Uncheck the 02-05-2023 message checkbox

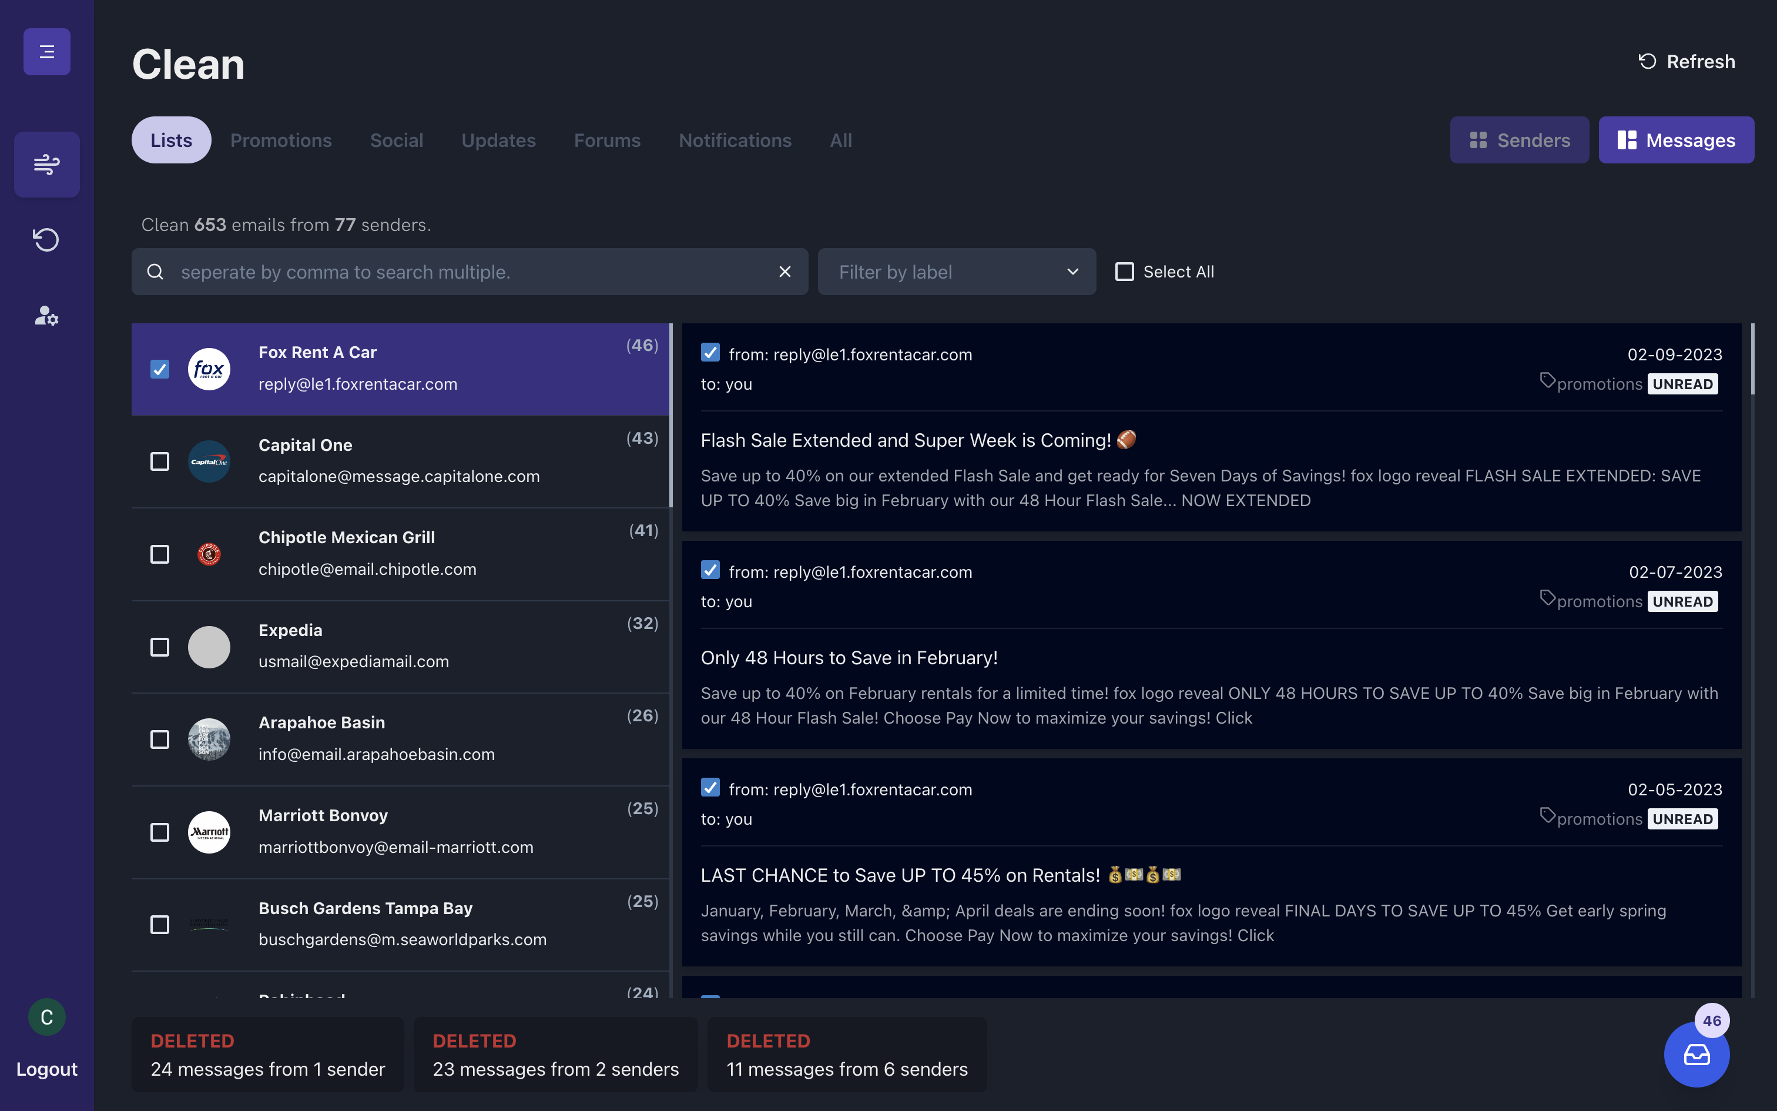710,788
